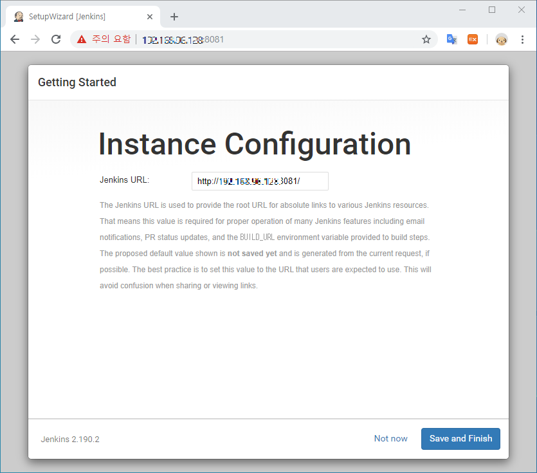Screen dimensions: 537x473
Task: Close the Chrome window
Action: (522, 10)
